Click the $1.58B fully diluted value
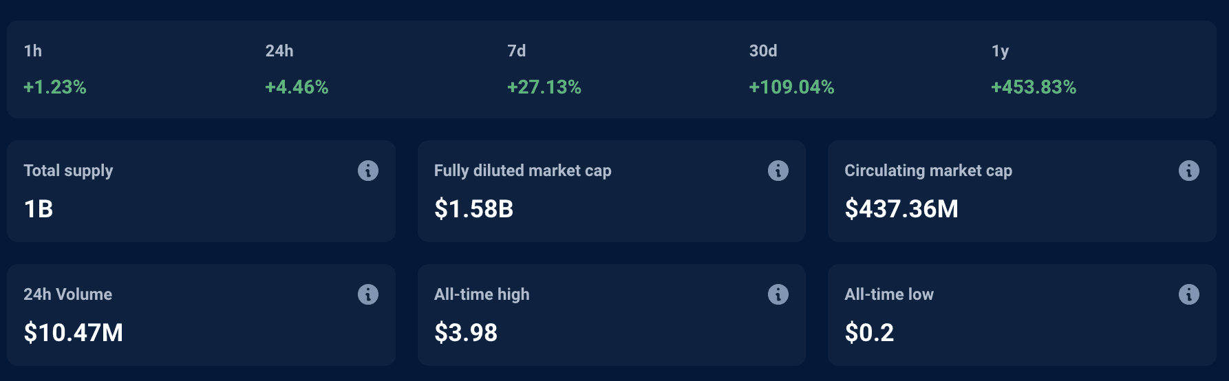 click(473, 209)
